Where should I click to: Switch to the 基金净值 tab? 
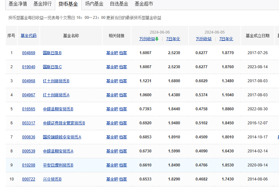[x=18, y=4]
